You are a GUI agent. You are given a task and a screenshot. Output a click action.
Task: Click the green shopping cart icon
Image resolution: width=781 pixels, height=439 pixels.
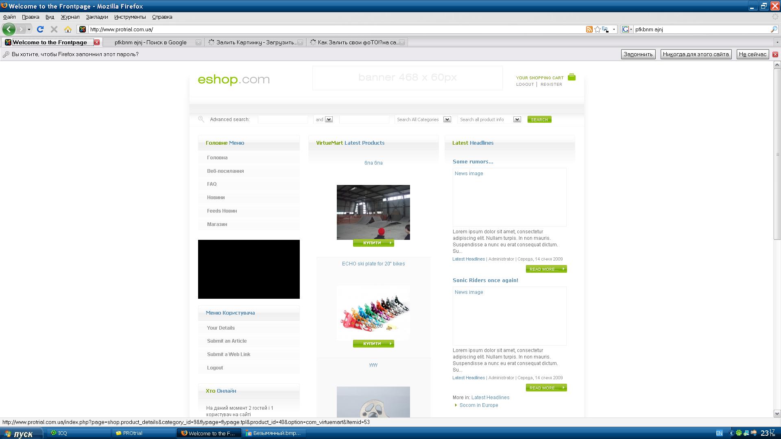click(x=572, y=77)
